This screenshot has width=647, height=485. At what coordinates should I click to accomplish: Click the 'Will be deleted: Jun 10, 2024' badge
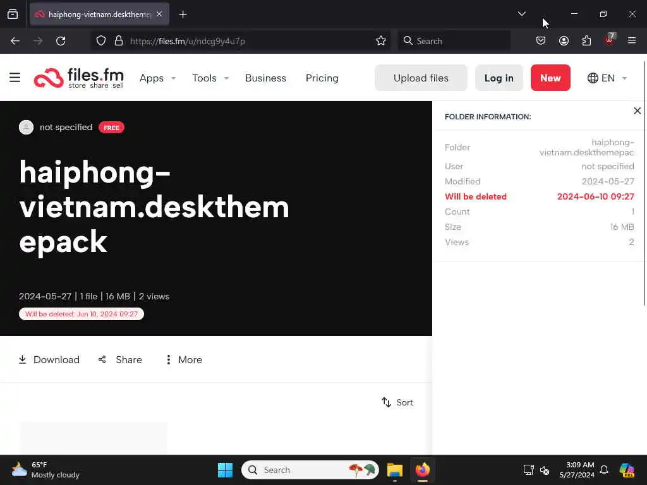(82, 314)
